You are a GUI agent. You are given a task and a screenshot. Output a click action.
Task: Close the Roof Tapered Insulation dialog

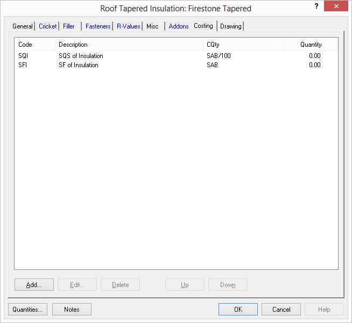336,6
